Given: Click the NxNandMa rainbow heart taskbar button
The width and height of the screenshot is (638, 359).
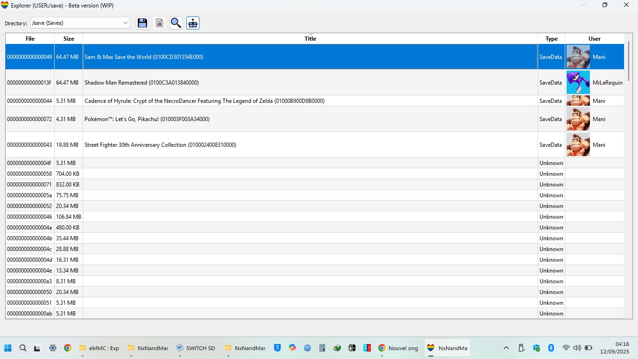Looking at the screenshot, I should [447, 348].
